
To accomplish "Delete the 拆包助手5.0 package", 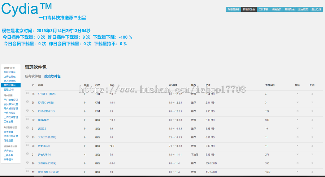I will [x=298, y=154].
